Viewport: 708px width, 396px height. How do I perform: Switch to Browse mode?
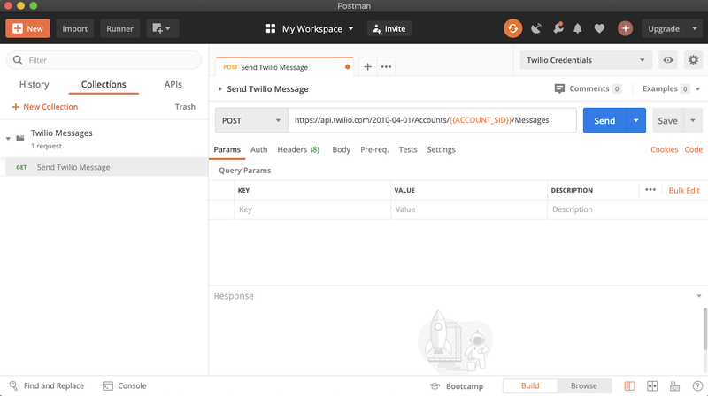coord(583,385)
